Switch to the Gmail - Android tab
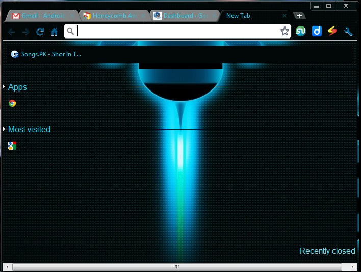 [43, 16]
